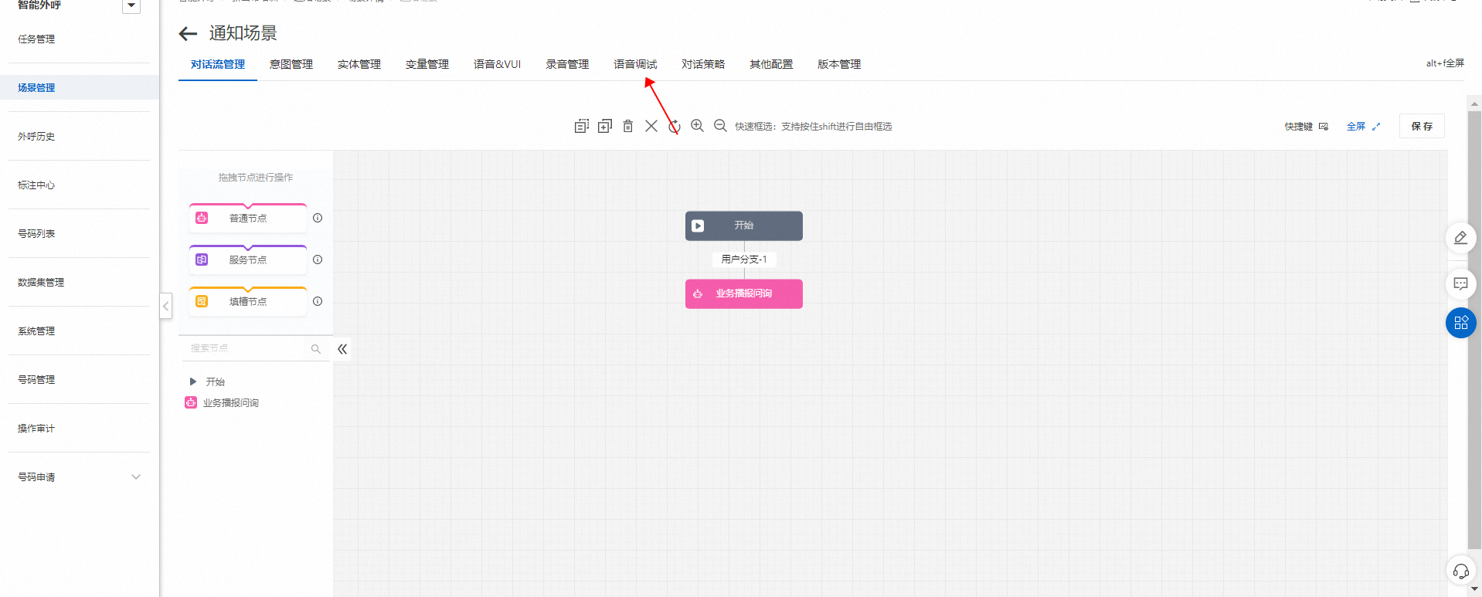
Task: Open 号码管理 in sidebar
Action: 36,380
